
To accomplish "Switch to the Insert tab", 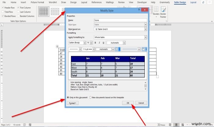I will [x=23, y=2].
